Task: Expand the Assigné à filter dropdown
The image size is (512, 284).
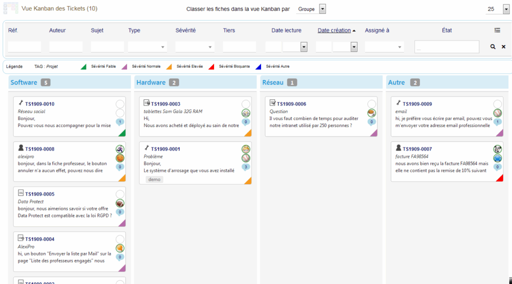Action: pyautogui.click(x=384, y=47)
